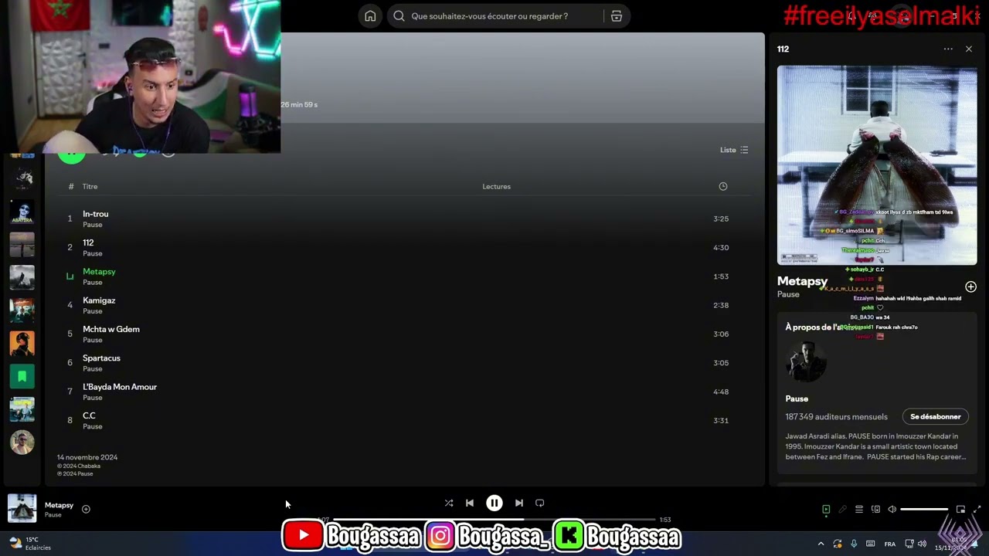The height and width of the screenshot is (556, 989).
Task: Open the miniplayer
Action: pos(960,510)
